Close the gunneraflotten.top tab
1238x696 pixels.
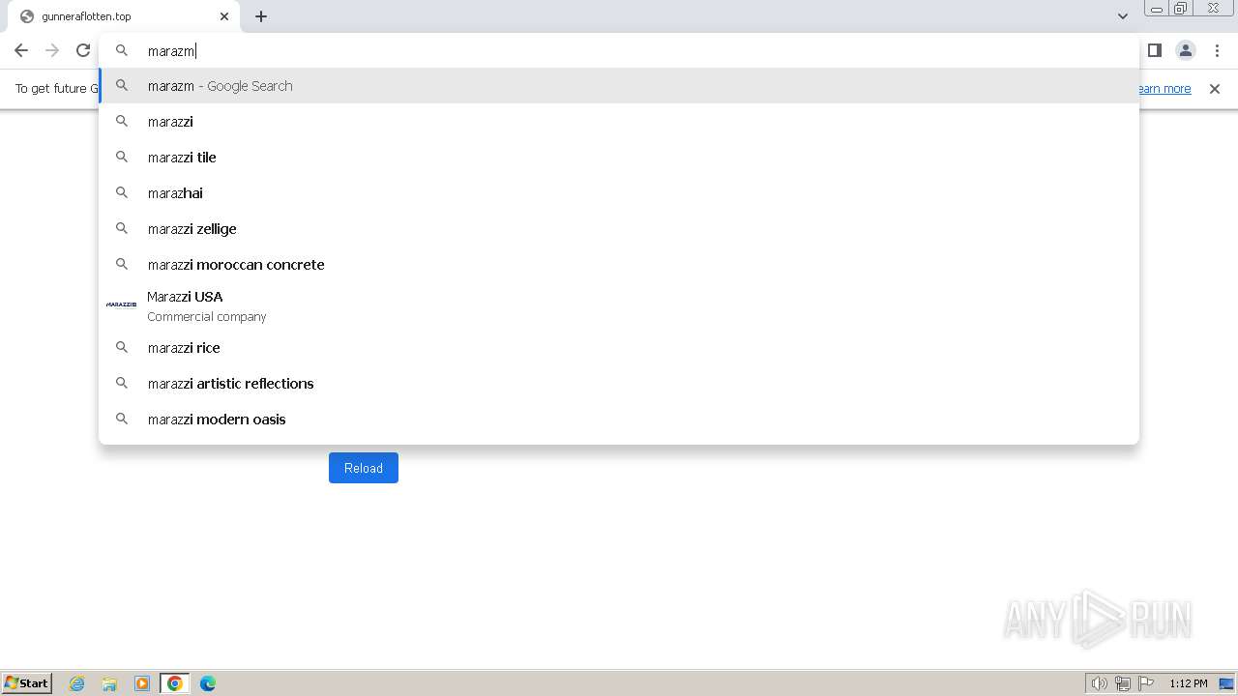224,16
